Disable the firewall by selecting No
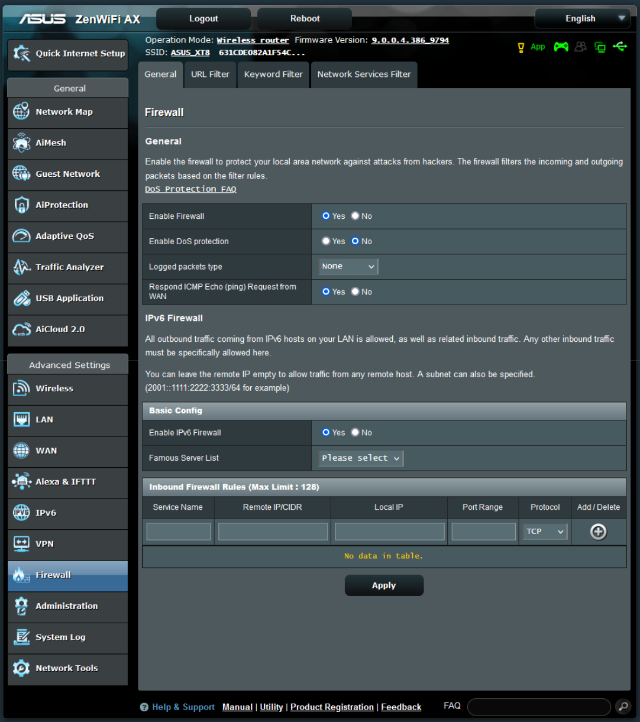The image size is (640, 722). click(x=355, y=216)
